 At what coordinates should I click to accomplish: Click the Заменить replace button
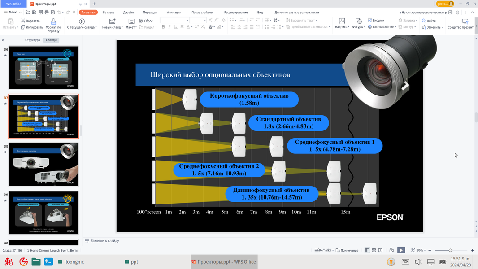point(432,27)
